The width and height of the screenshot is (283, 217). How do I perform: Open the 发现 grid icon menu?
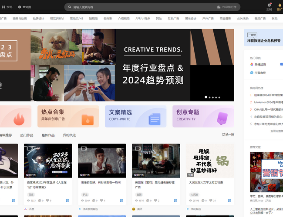3,7
